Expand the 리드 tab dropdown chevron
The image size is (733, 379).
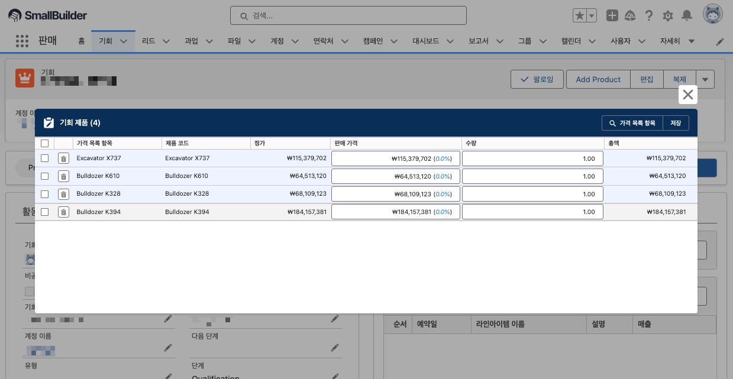point(166,41)
